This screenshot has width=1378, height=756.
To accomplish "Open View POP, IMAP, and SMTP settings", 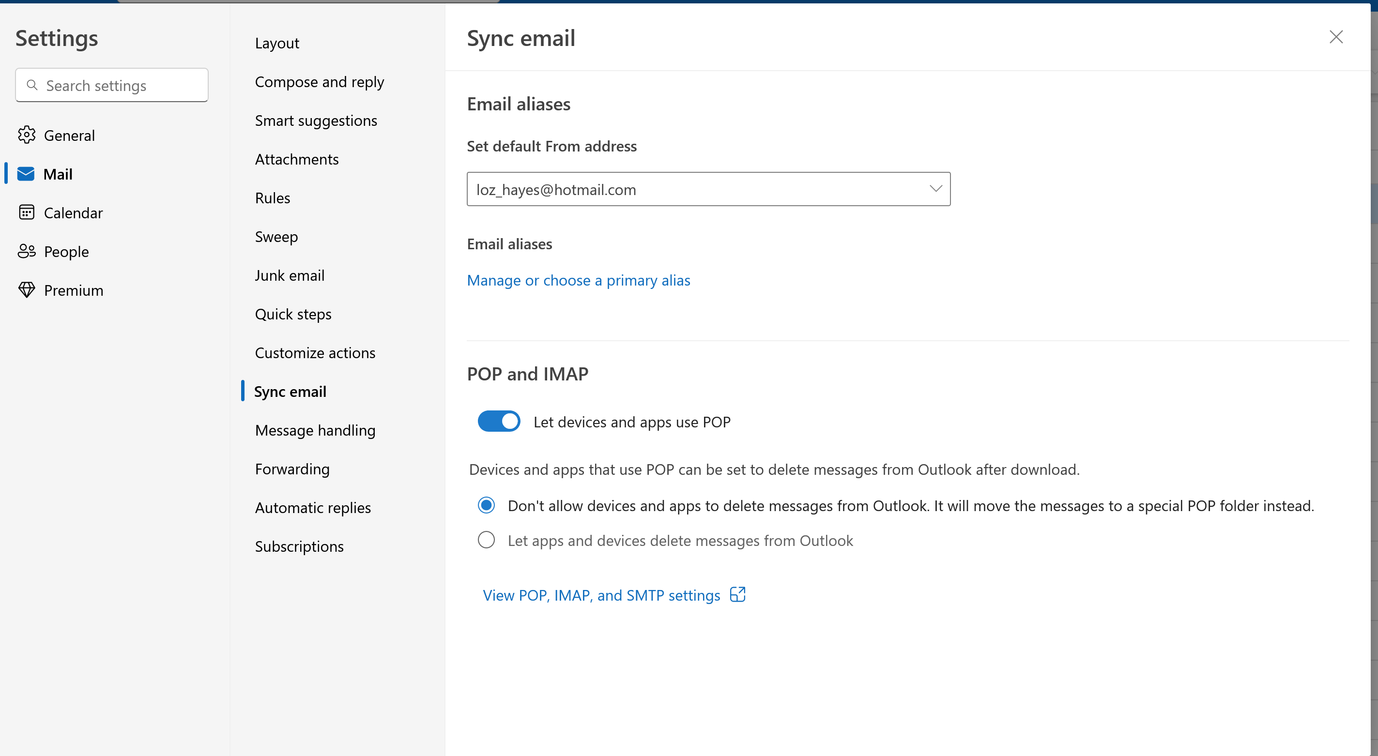I will tap(601, 595).
